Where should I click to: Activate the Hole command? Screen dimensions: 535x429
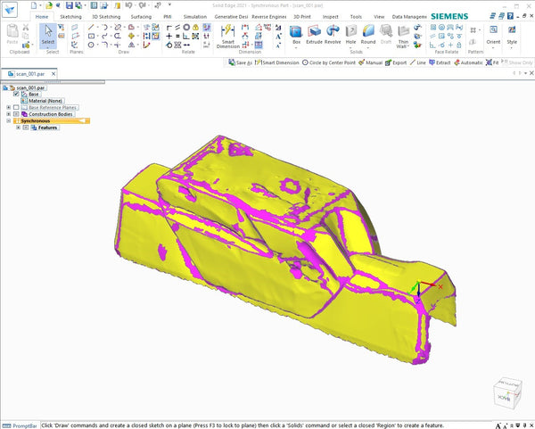pos(350,32)
